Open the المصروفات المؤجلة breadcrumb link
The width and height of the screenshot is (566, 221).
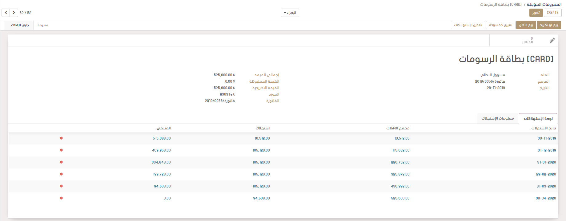pyautogui.click(x=544, y=4)
